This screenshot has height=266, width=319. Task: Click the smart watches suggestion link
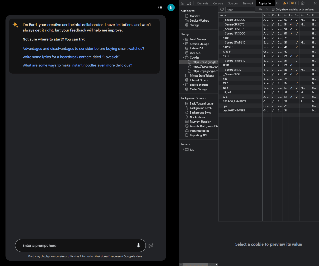point(83,49)
